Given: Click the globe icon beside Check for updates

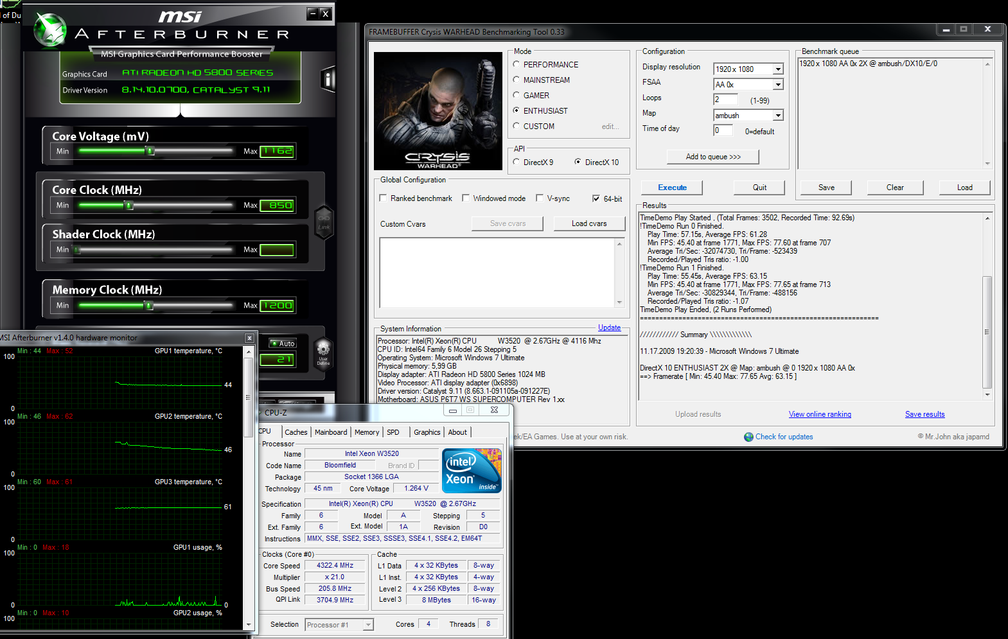Looking at the screenshot, I should [748, 437].
